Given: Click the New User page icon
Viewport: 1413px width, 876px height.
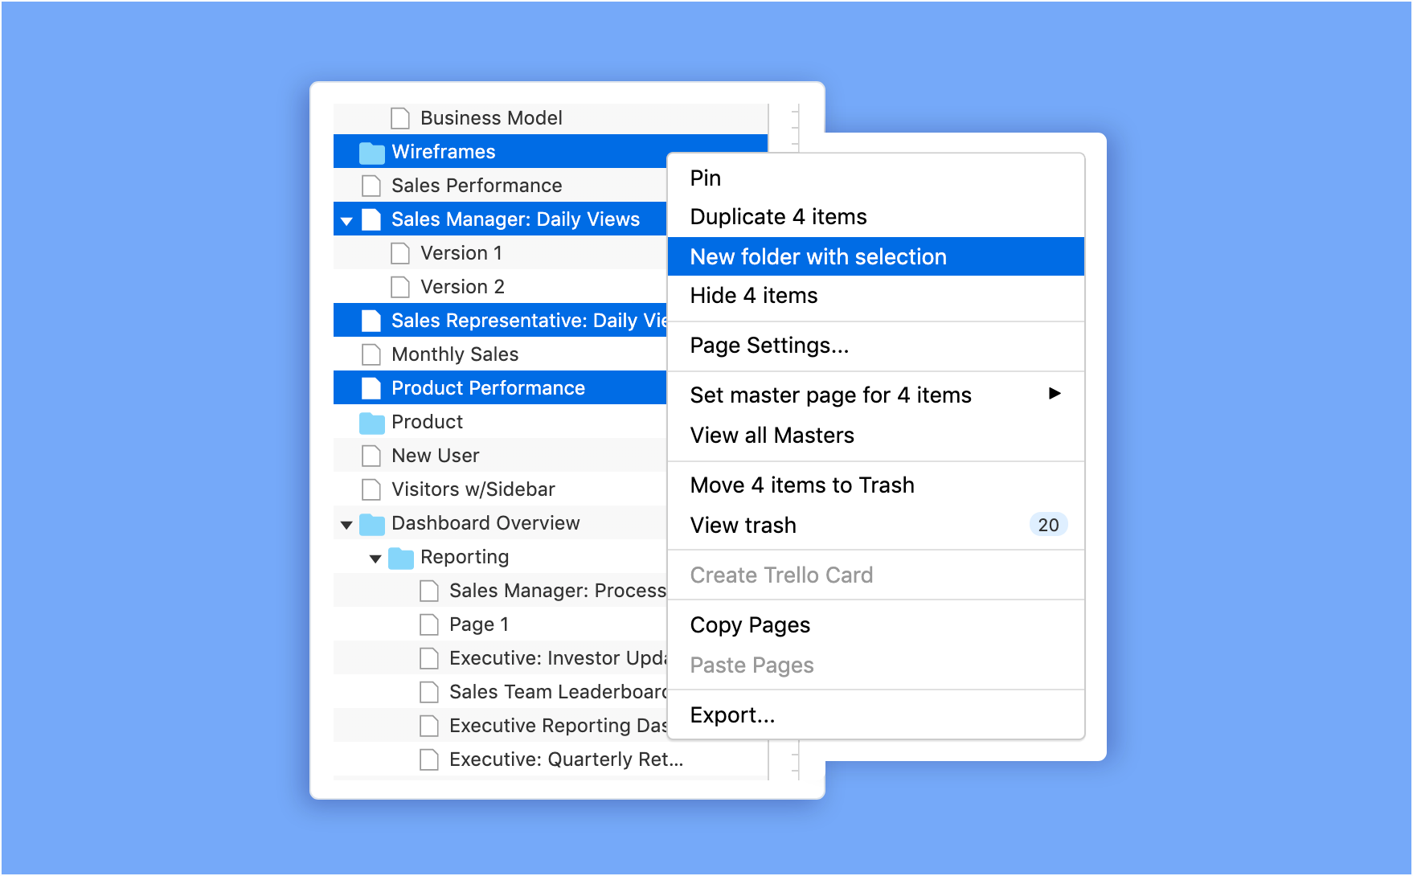Looking at the screenshot, I should click(x=371, y=456).
